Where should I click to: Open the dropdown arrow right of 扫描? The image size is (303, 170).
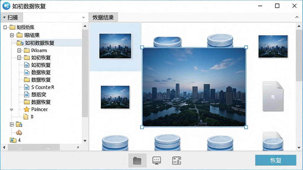click(83, 17)
